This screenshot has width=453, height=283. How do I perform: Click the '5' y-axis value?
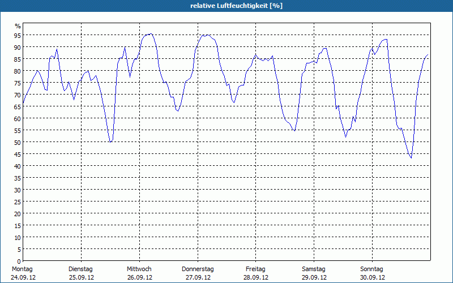(19, 250)
